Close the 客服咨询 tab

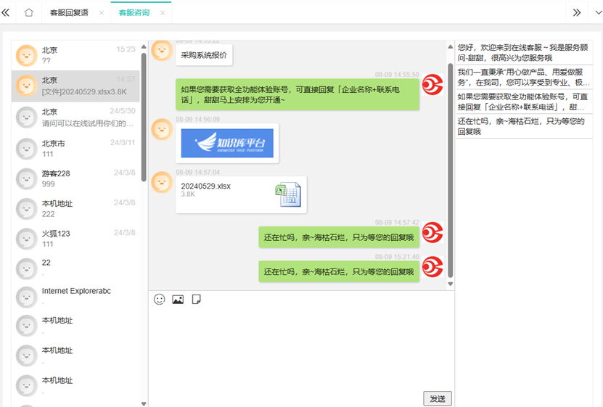tap(163, 13)
